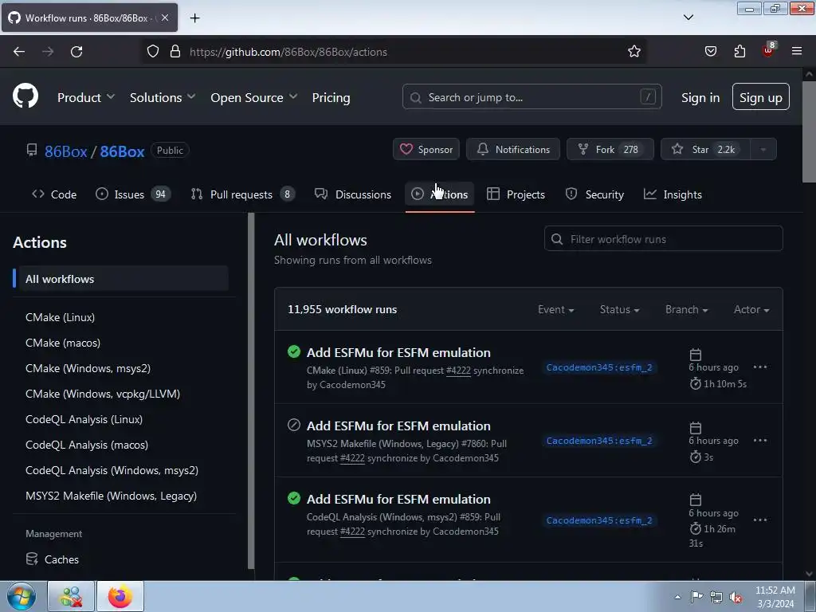Switch to the Insights tab

pyautogui.click(x=673, y=194)
